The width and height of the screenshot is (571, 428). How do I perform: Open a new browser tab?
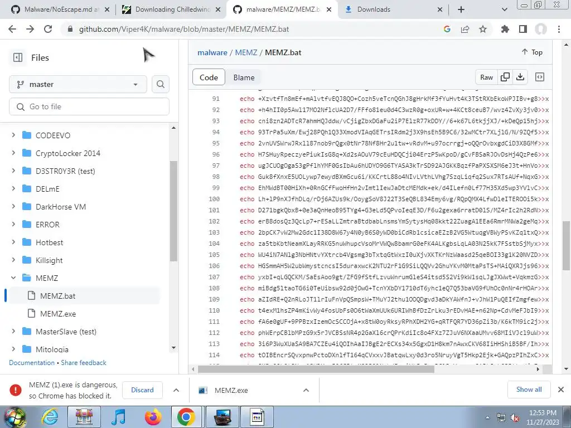pyautogui.click(x=461, y=9)
